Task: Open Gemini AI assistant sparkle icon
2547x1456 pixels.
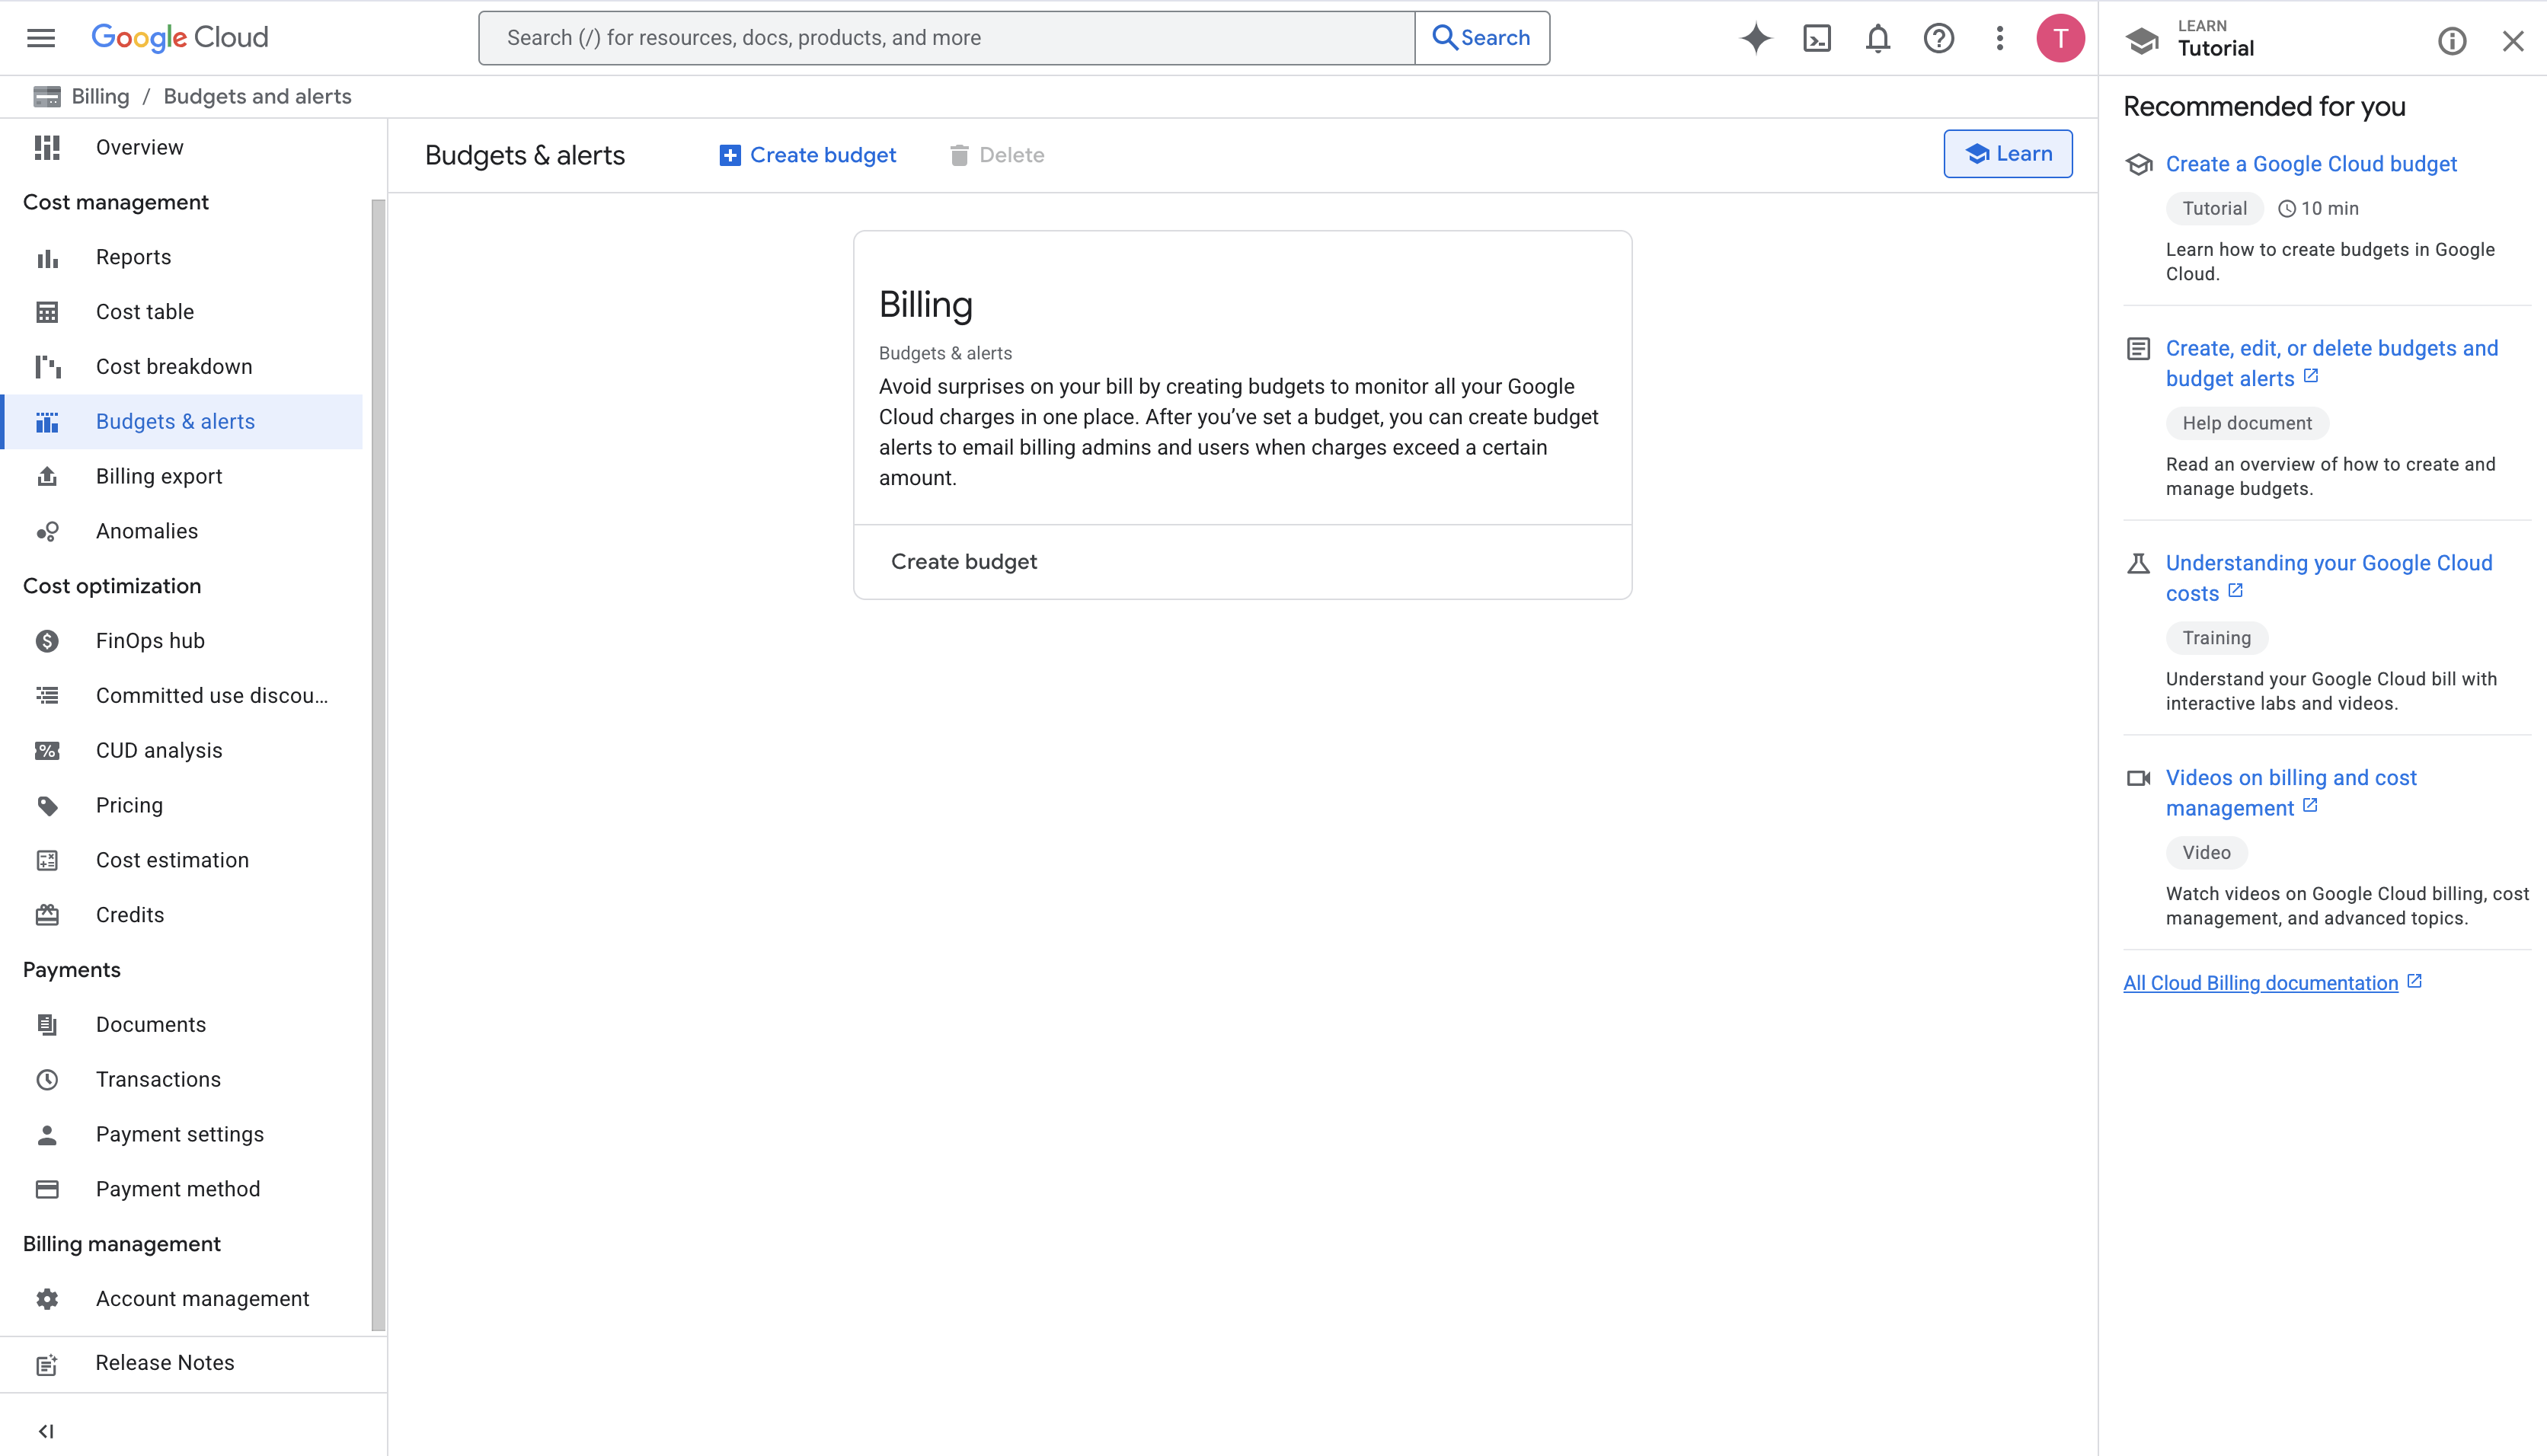Action: tap(1755, 38)
